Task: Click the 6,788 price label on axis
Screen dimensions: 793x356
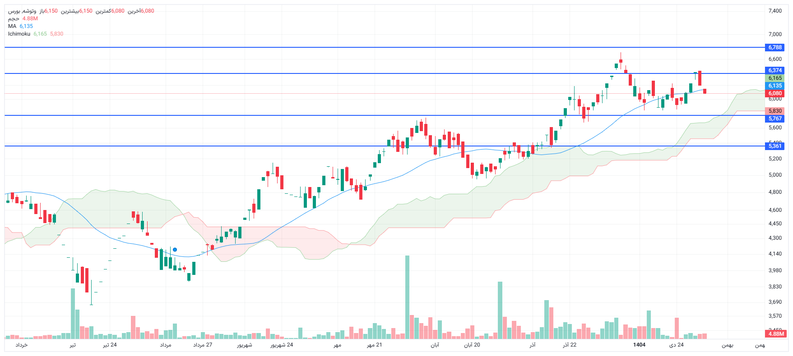Action: tap(775, 47)
